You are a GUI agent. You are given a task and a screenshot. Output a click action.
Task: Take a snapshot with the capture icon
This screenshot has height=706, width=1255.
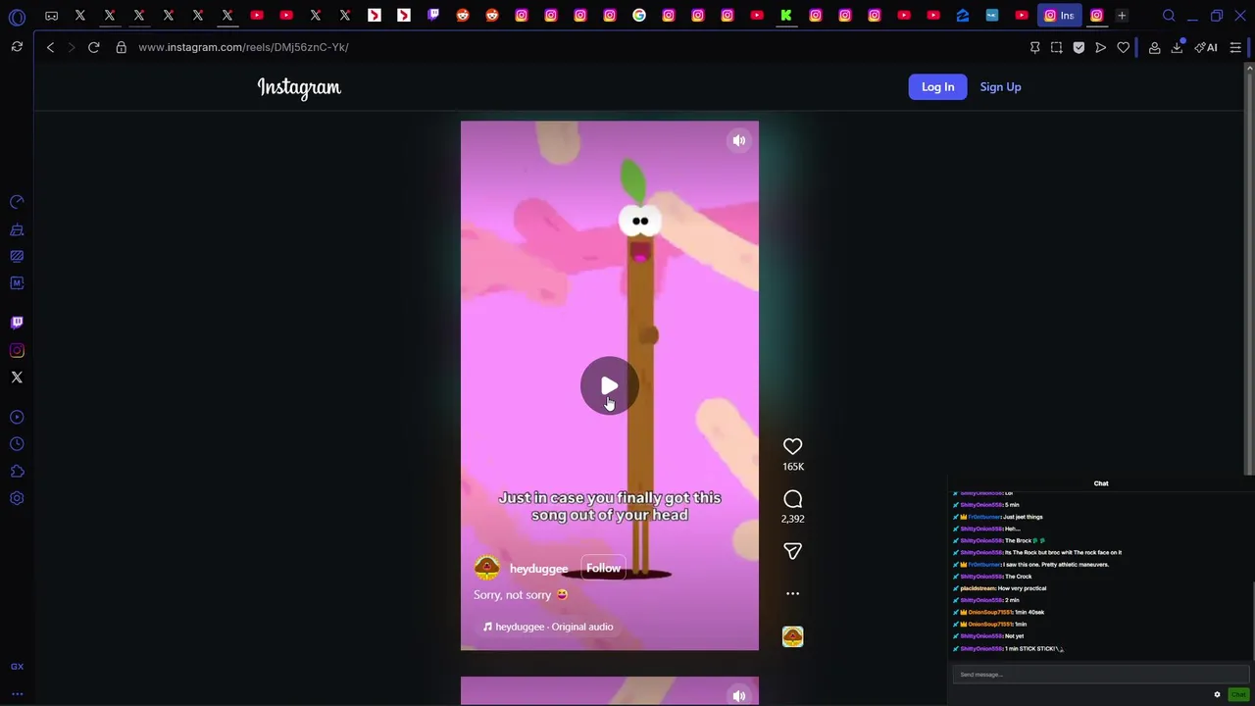pos(1056,47)
